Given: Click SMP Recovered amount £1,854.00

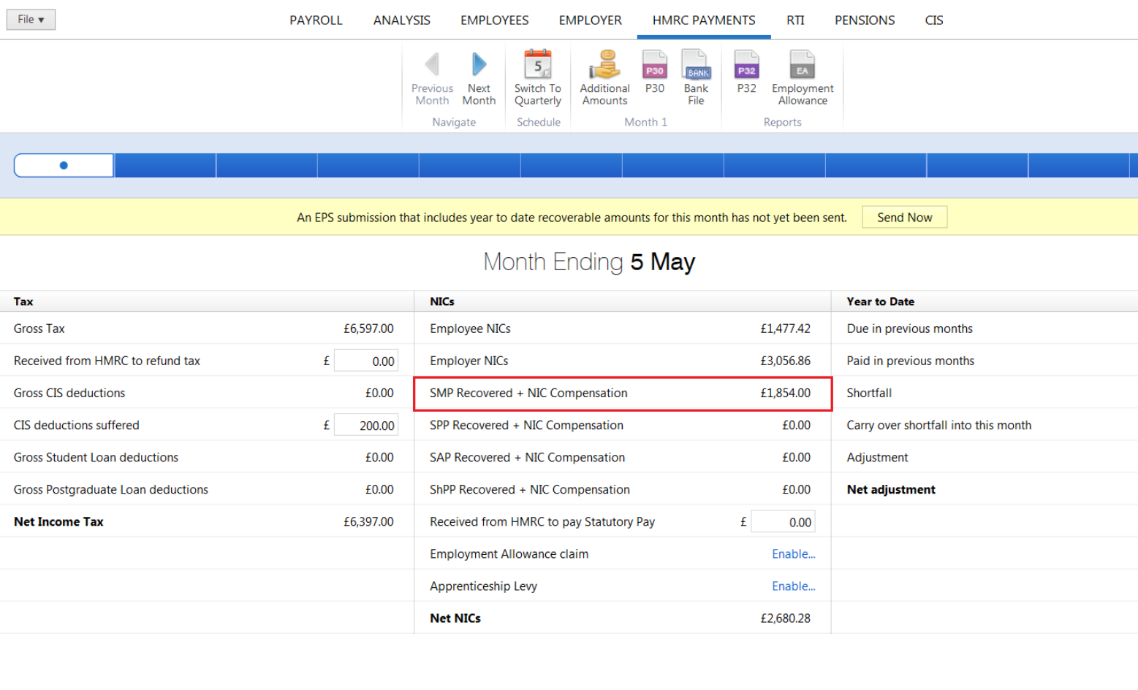Looking at the screenshot, I should (785, 393).
